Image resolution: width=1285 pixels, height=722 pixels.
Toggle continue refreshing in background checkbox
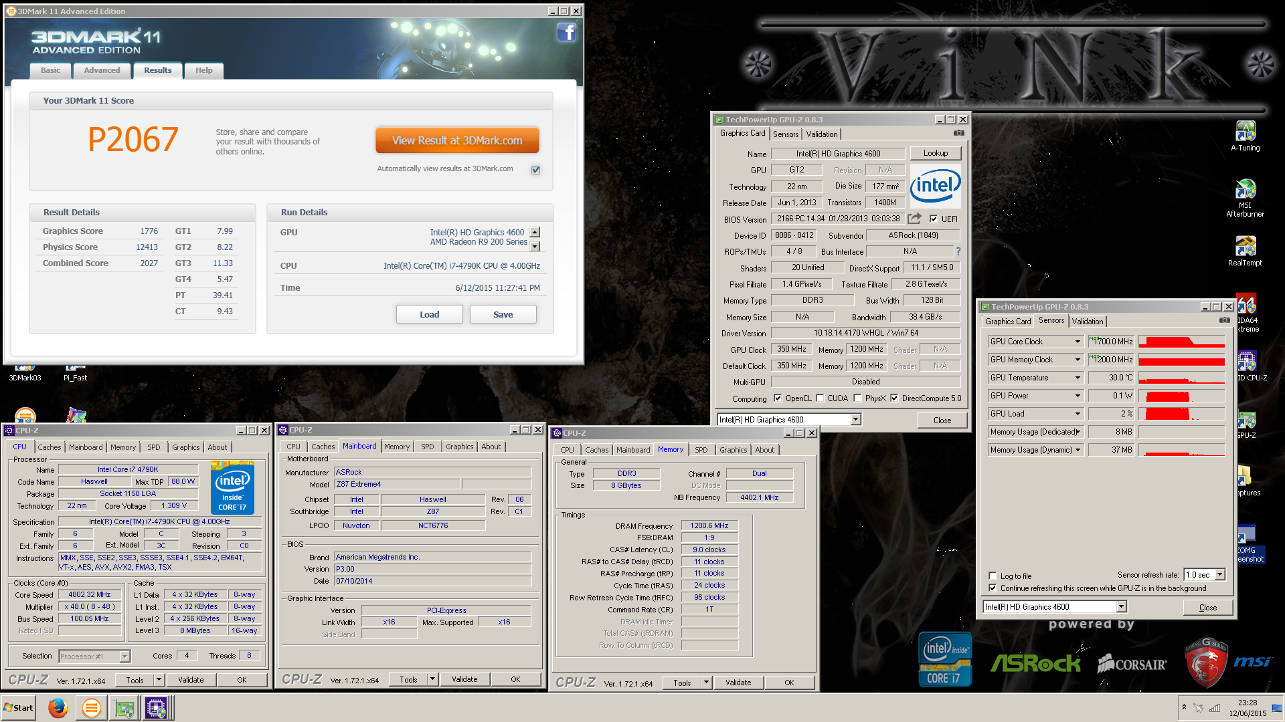tap(993, 588)
